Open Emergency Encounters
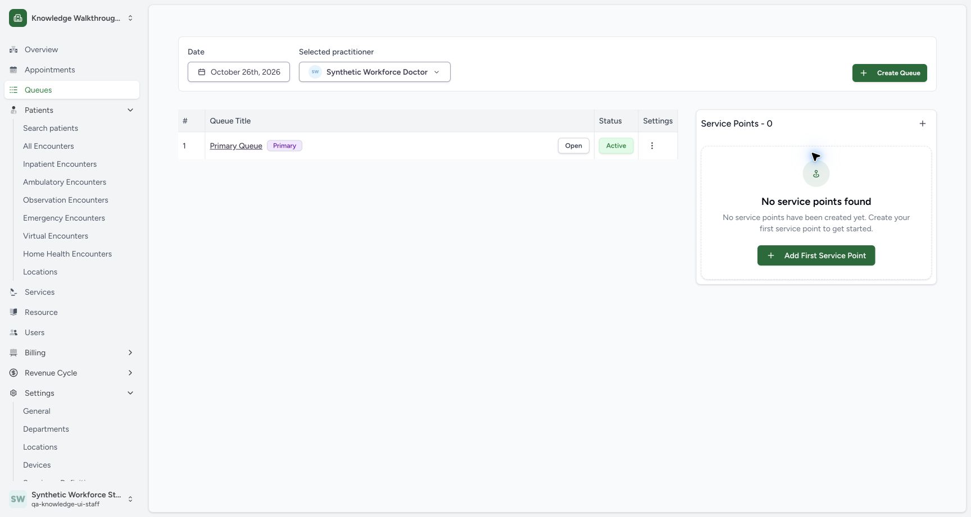 (64, 218)
